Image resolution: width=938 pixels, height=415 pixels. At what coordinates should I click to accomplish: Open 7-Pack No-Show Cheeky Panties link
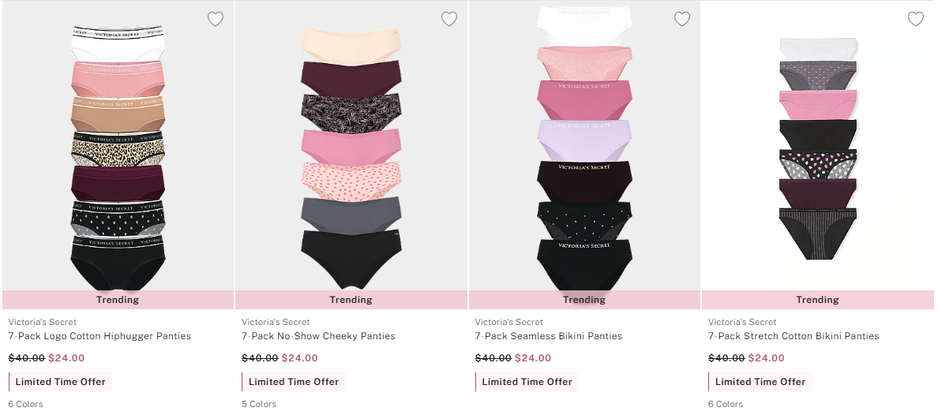[318, 336]
